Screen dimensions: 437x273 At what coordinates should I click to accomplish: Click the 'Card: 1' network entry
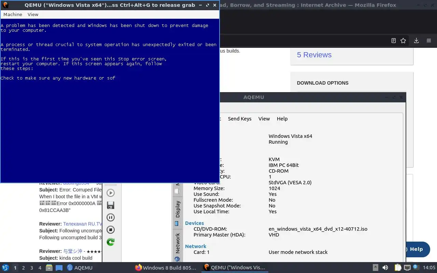pos(201,252)
